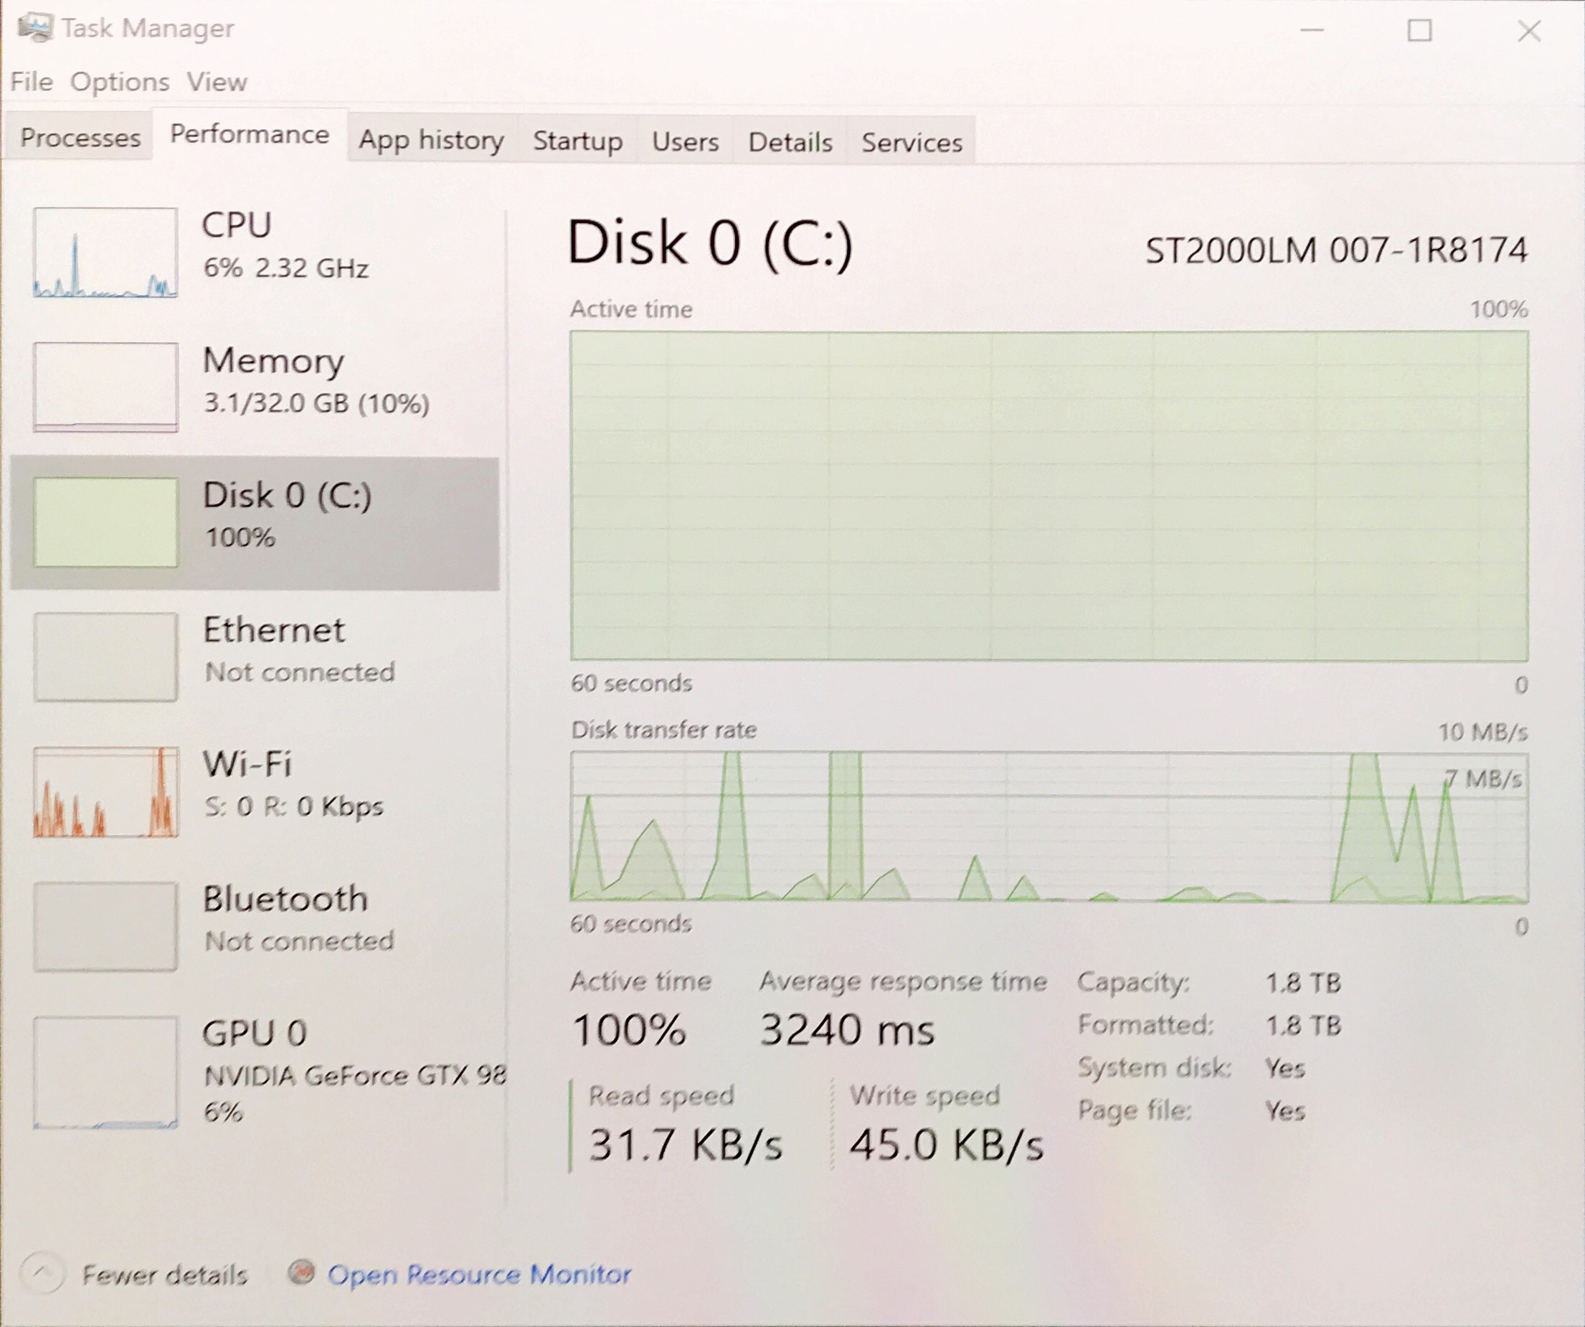Click the Task Manager title bar icon

34,29
